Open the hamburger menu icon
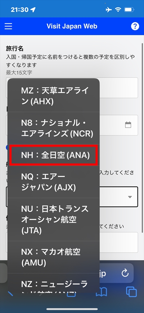 [8, 26]
